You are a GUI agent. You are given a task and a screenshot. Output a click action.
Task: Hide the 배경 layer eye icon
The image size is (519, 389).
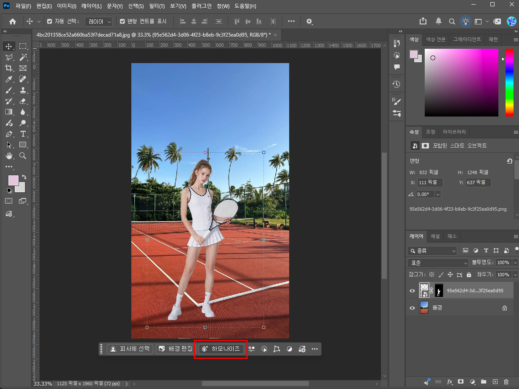(413, 308)
